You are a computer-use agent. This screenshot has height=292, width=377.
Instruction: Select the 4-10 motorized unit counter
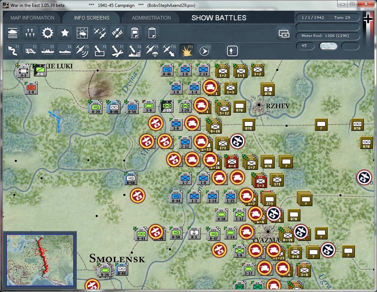coord(221,215)
